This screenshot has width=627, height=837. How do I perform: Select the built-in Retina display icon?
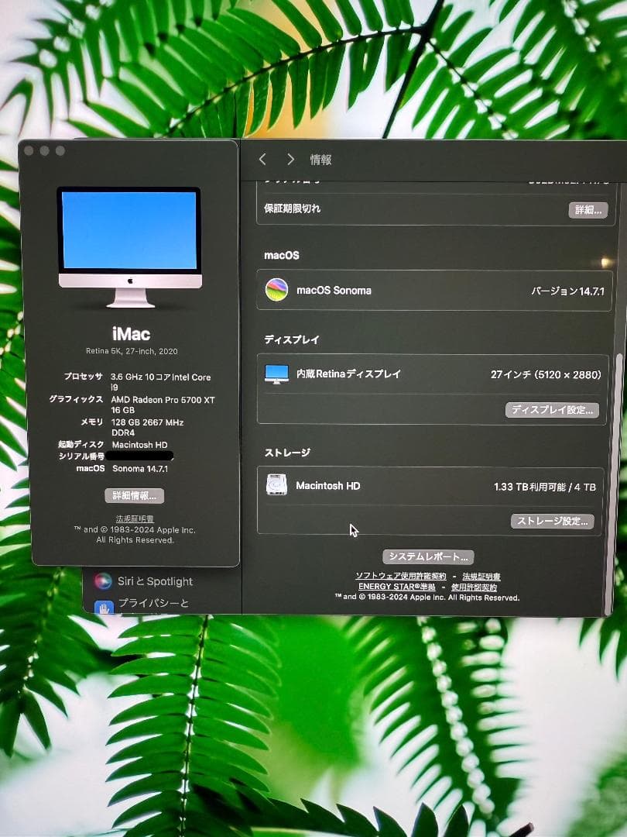tap(276, 373)
